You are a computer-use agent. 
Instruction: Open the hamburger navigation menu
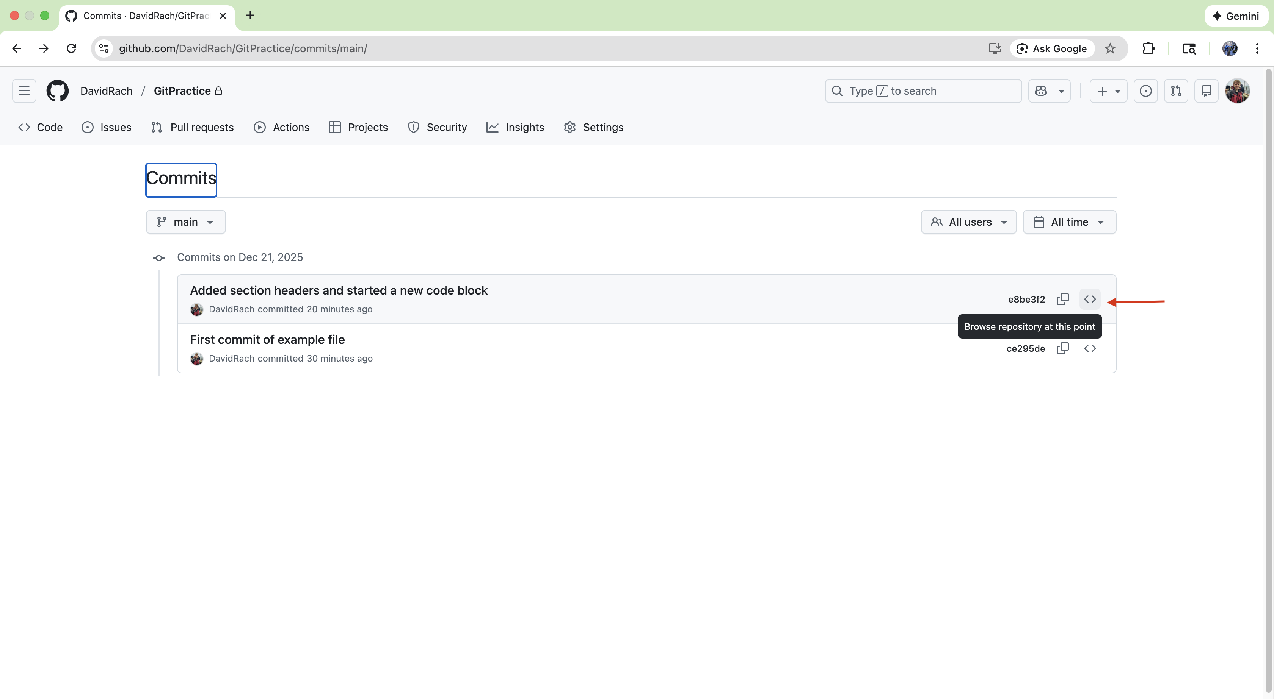click(24, 91)
